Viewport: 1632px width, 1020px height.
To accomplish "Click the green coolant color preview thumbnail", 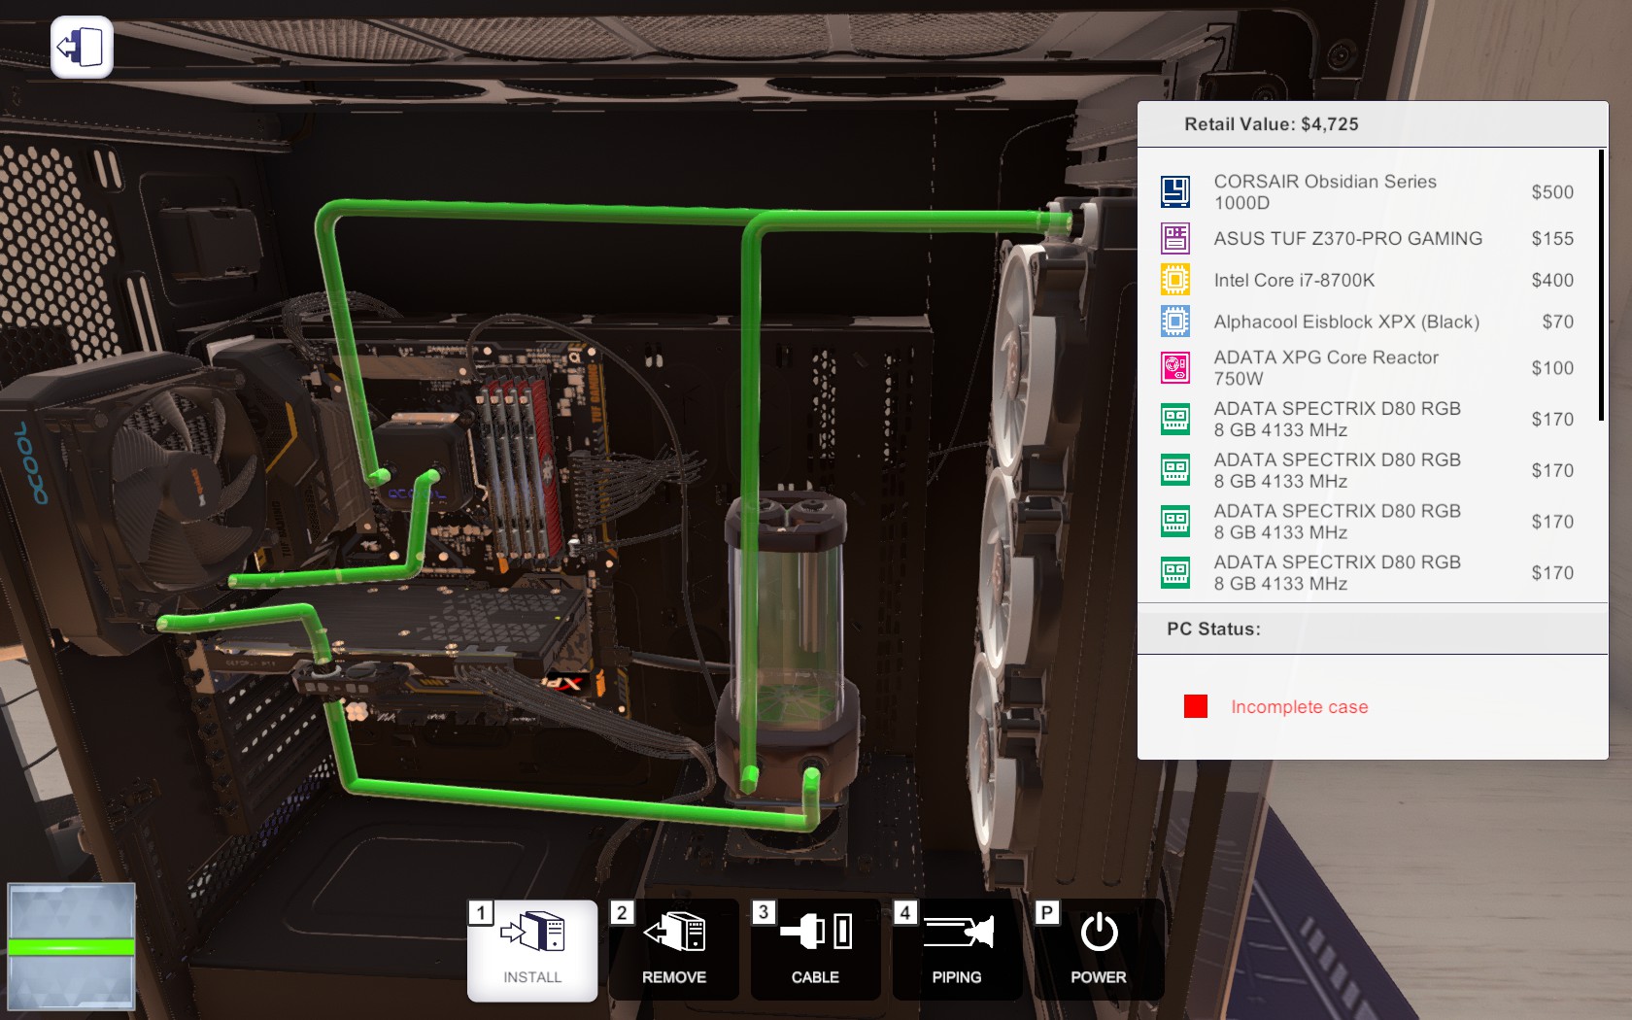I will point(71,946).
